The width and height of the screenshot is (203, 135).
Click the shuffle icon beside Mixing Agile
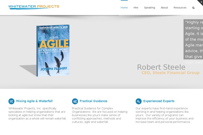tap(12, 101)
